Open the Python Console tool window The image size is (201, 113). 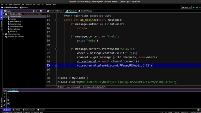pyautogui.click(x=29, y=110)
